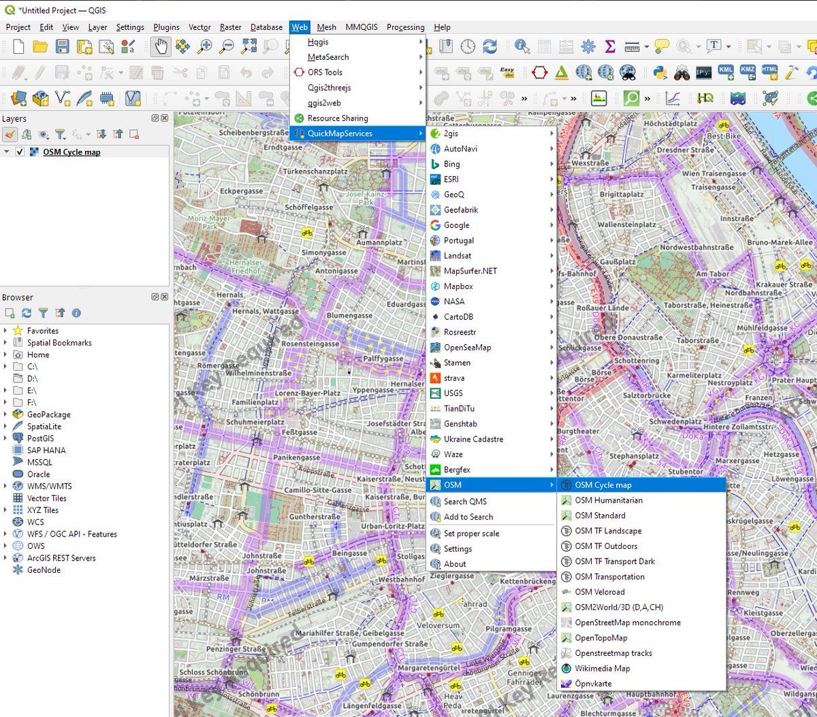Click the HTML toolbar icon
817x717 pixels.
[x=769, y=72]
